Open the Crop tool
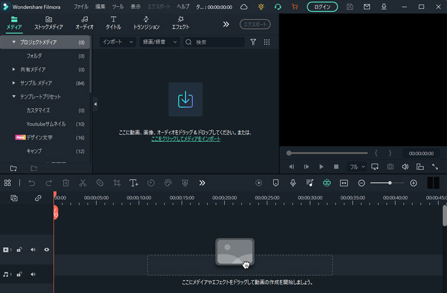Image resolution: width=447 pixels, height=293 pixels. [x=117, y=183]
